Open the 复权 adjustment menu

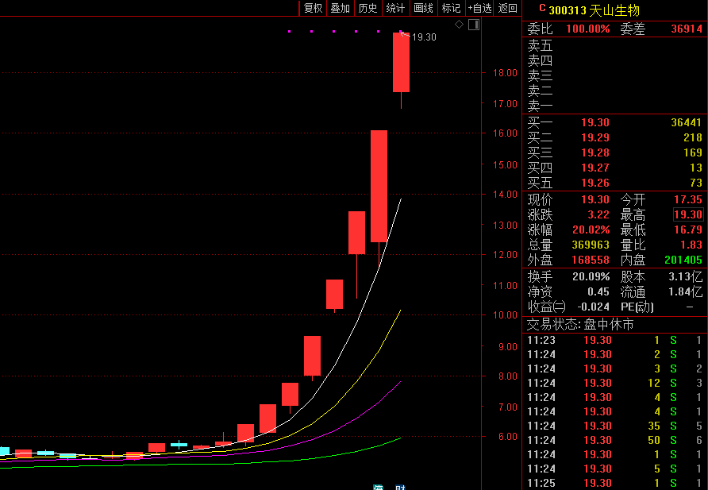313,8
